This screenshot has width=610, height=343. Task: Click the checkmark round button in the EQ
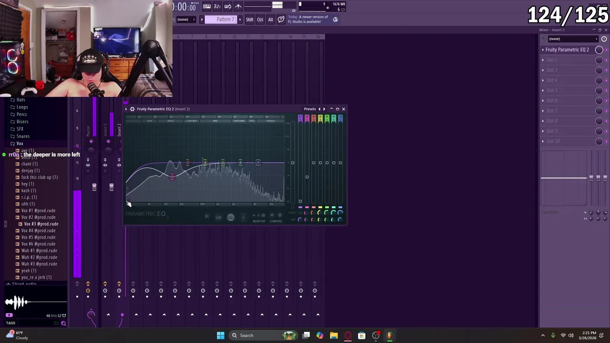[x=244, y=217]
